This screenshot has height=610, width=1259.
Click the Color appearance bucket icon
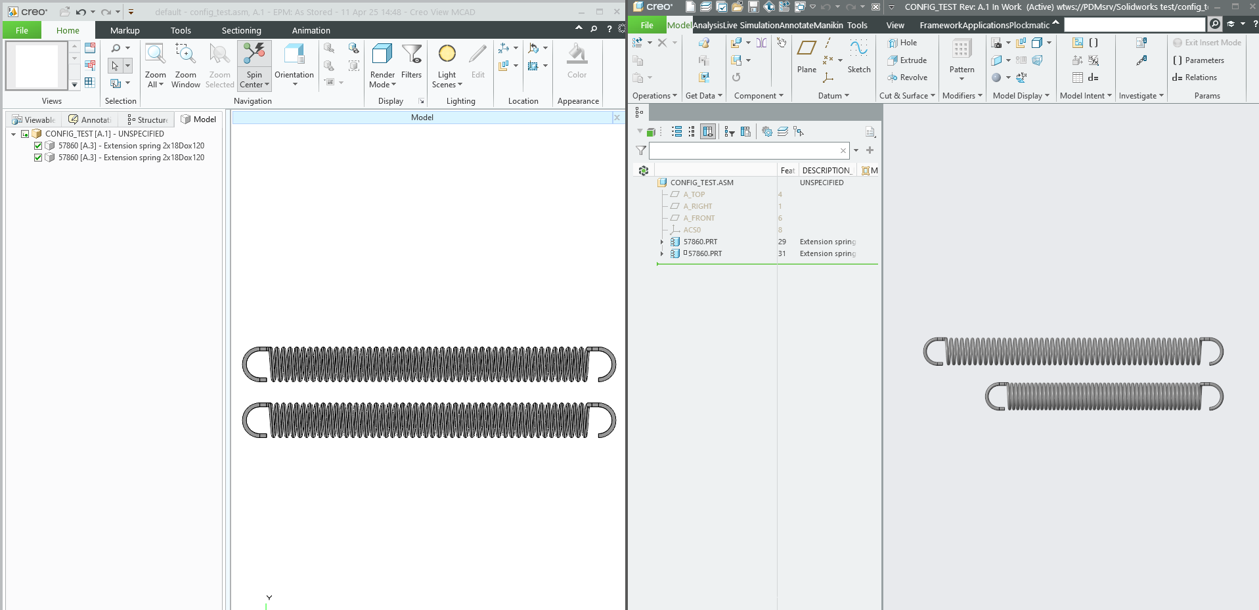pyautogui.click(x=577, y=54)
